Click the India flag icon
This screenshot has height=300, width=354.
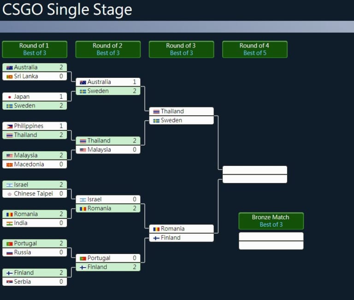click(x=10, y=224)
